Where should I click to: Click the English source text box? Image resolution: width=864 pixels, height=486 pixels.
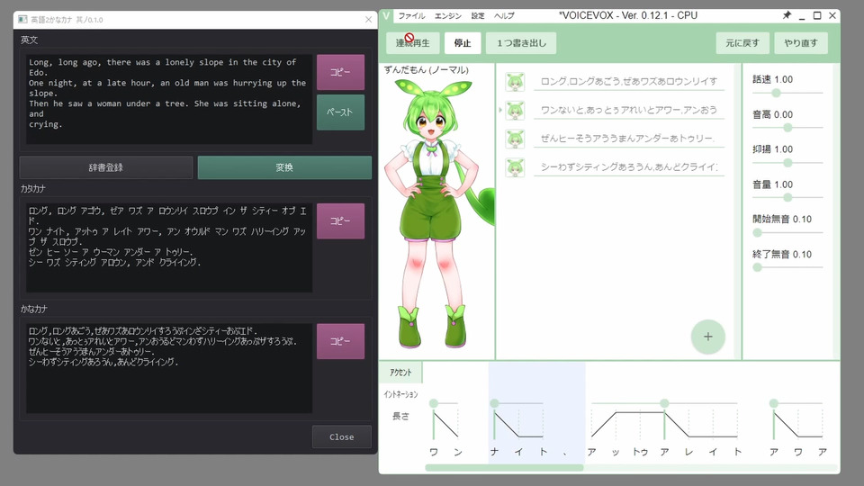point(169,99)
